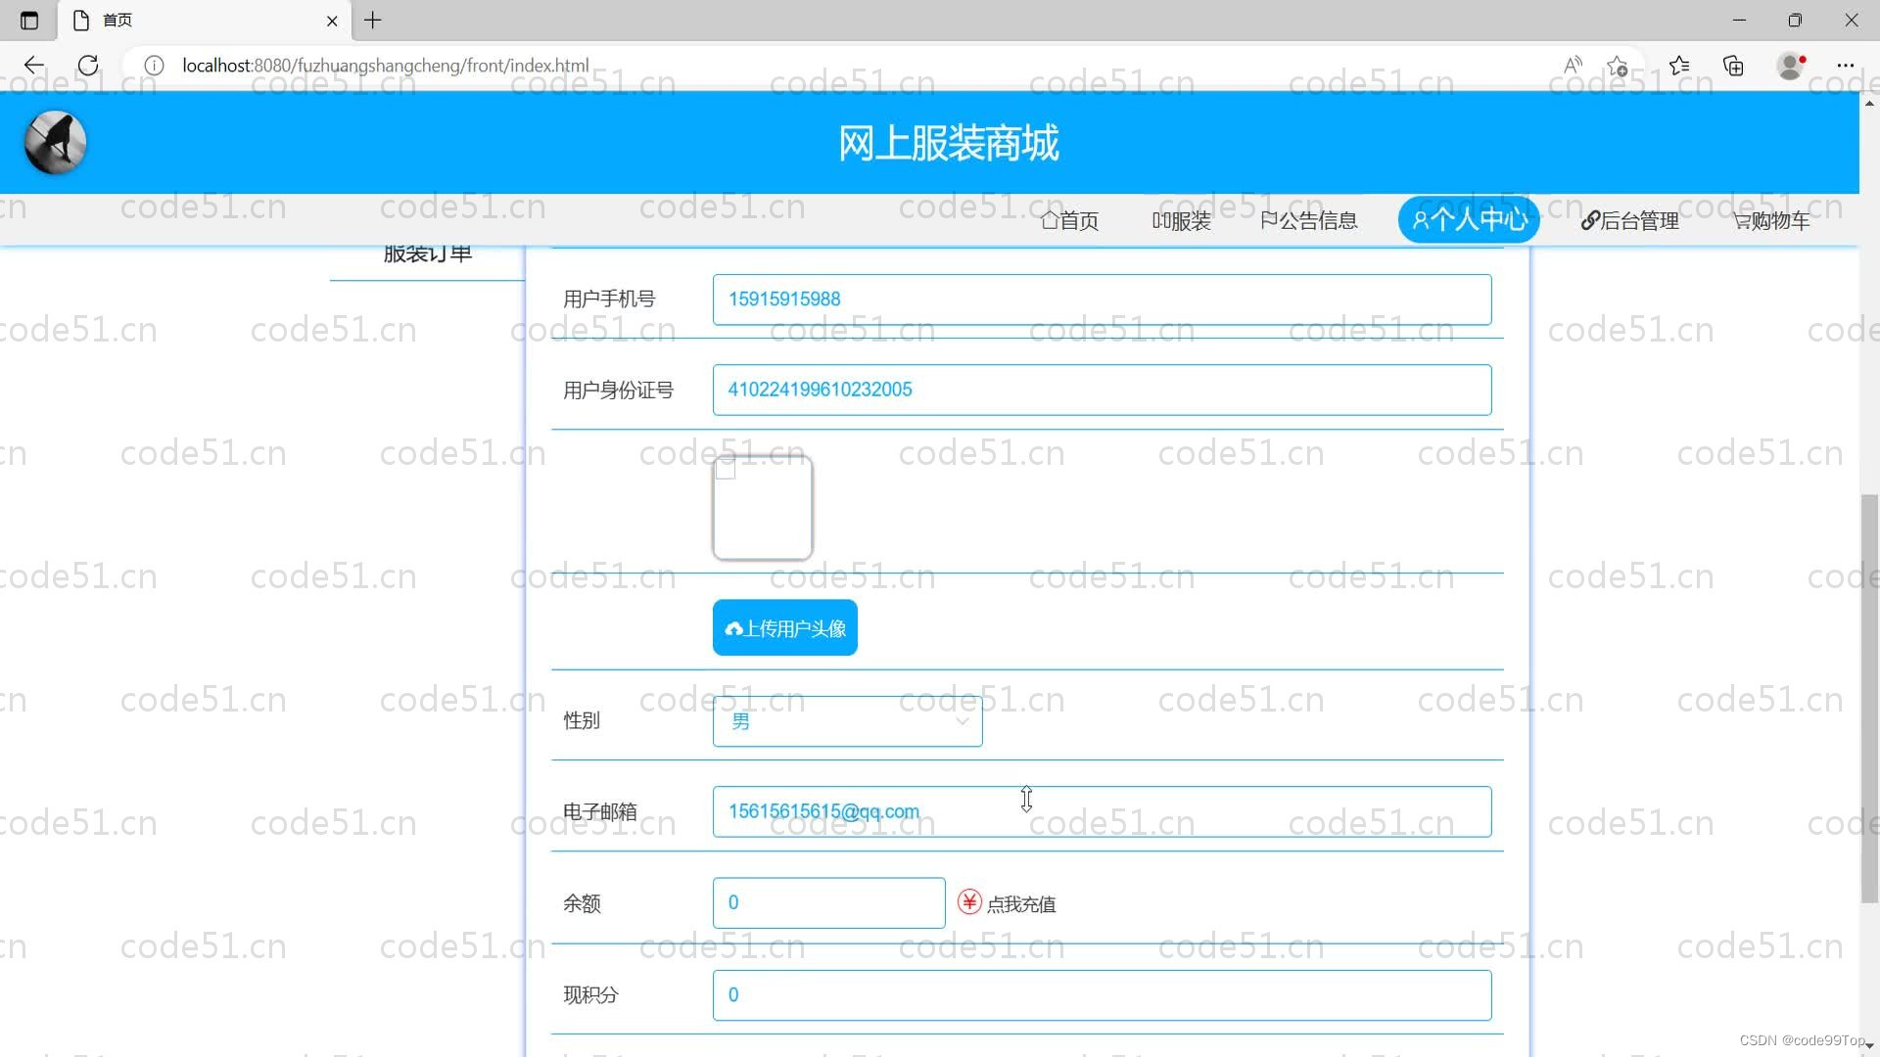Click the browser back arrow
The height and width of the screenshot is (1057, 1880).
34,66
